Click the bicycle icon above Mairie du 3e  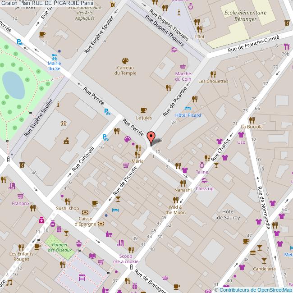pos(54,57)
